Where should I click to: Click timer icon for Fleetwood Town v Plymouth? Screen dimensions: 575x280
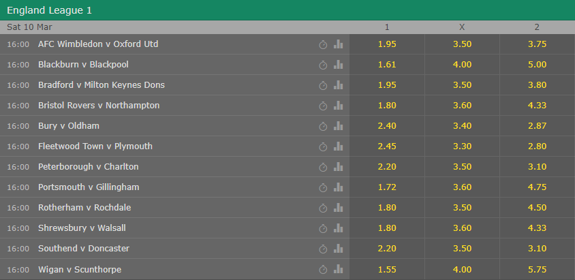[x=323, y=147]
